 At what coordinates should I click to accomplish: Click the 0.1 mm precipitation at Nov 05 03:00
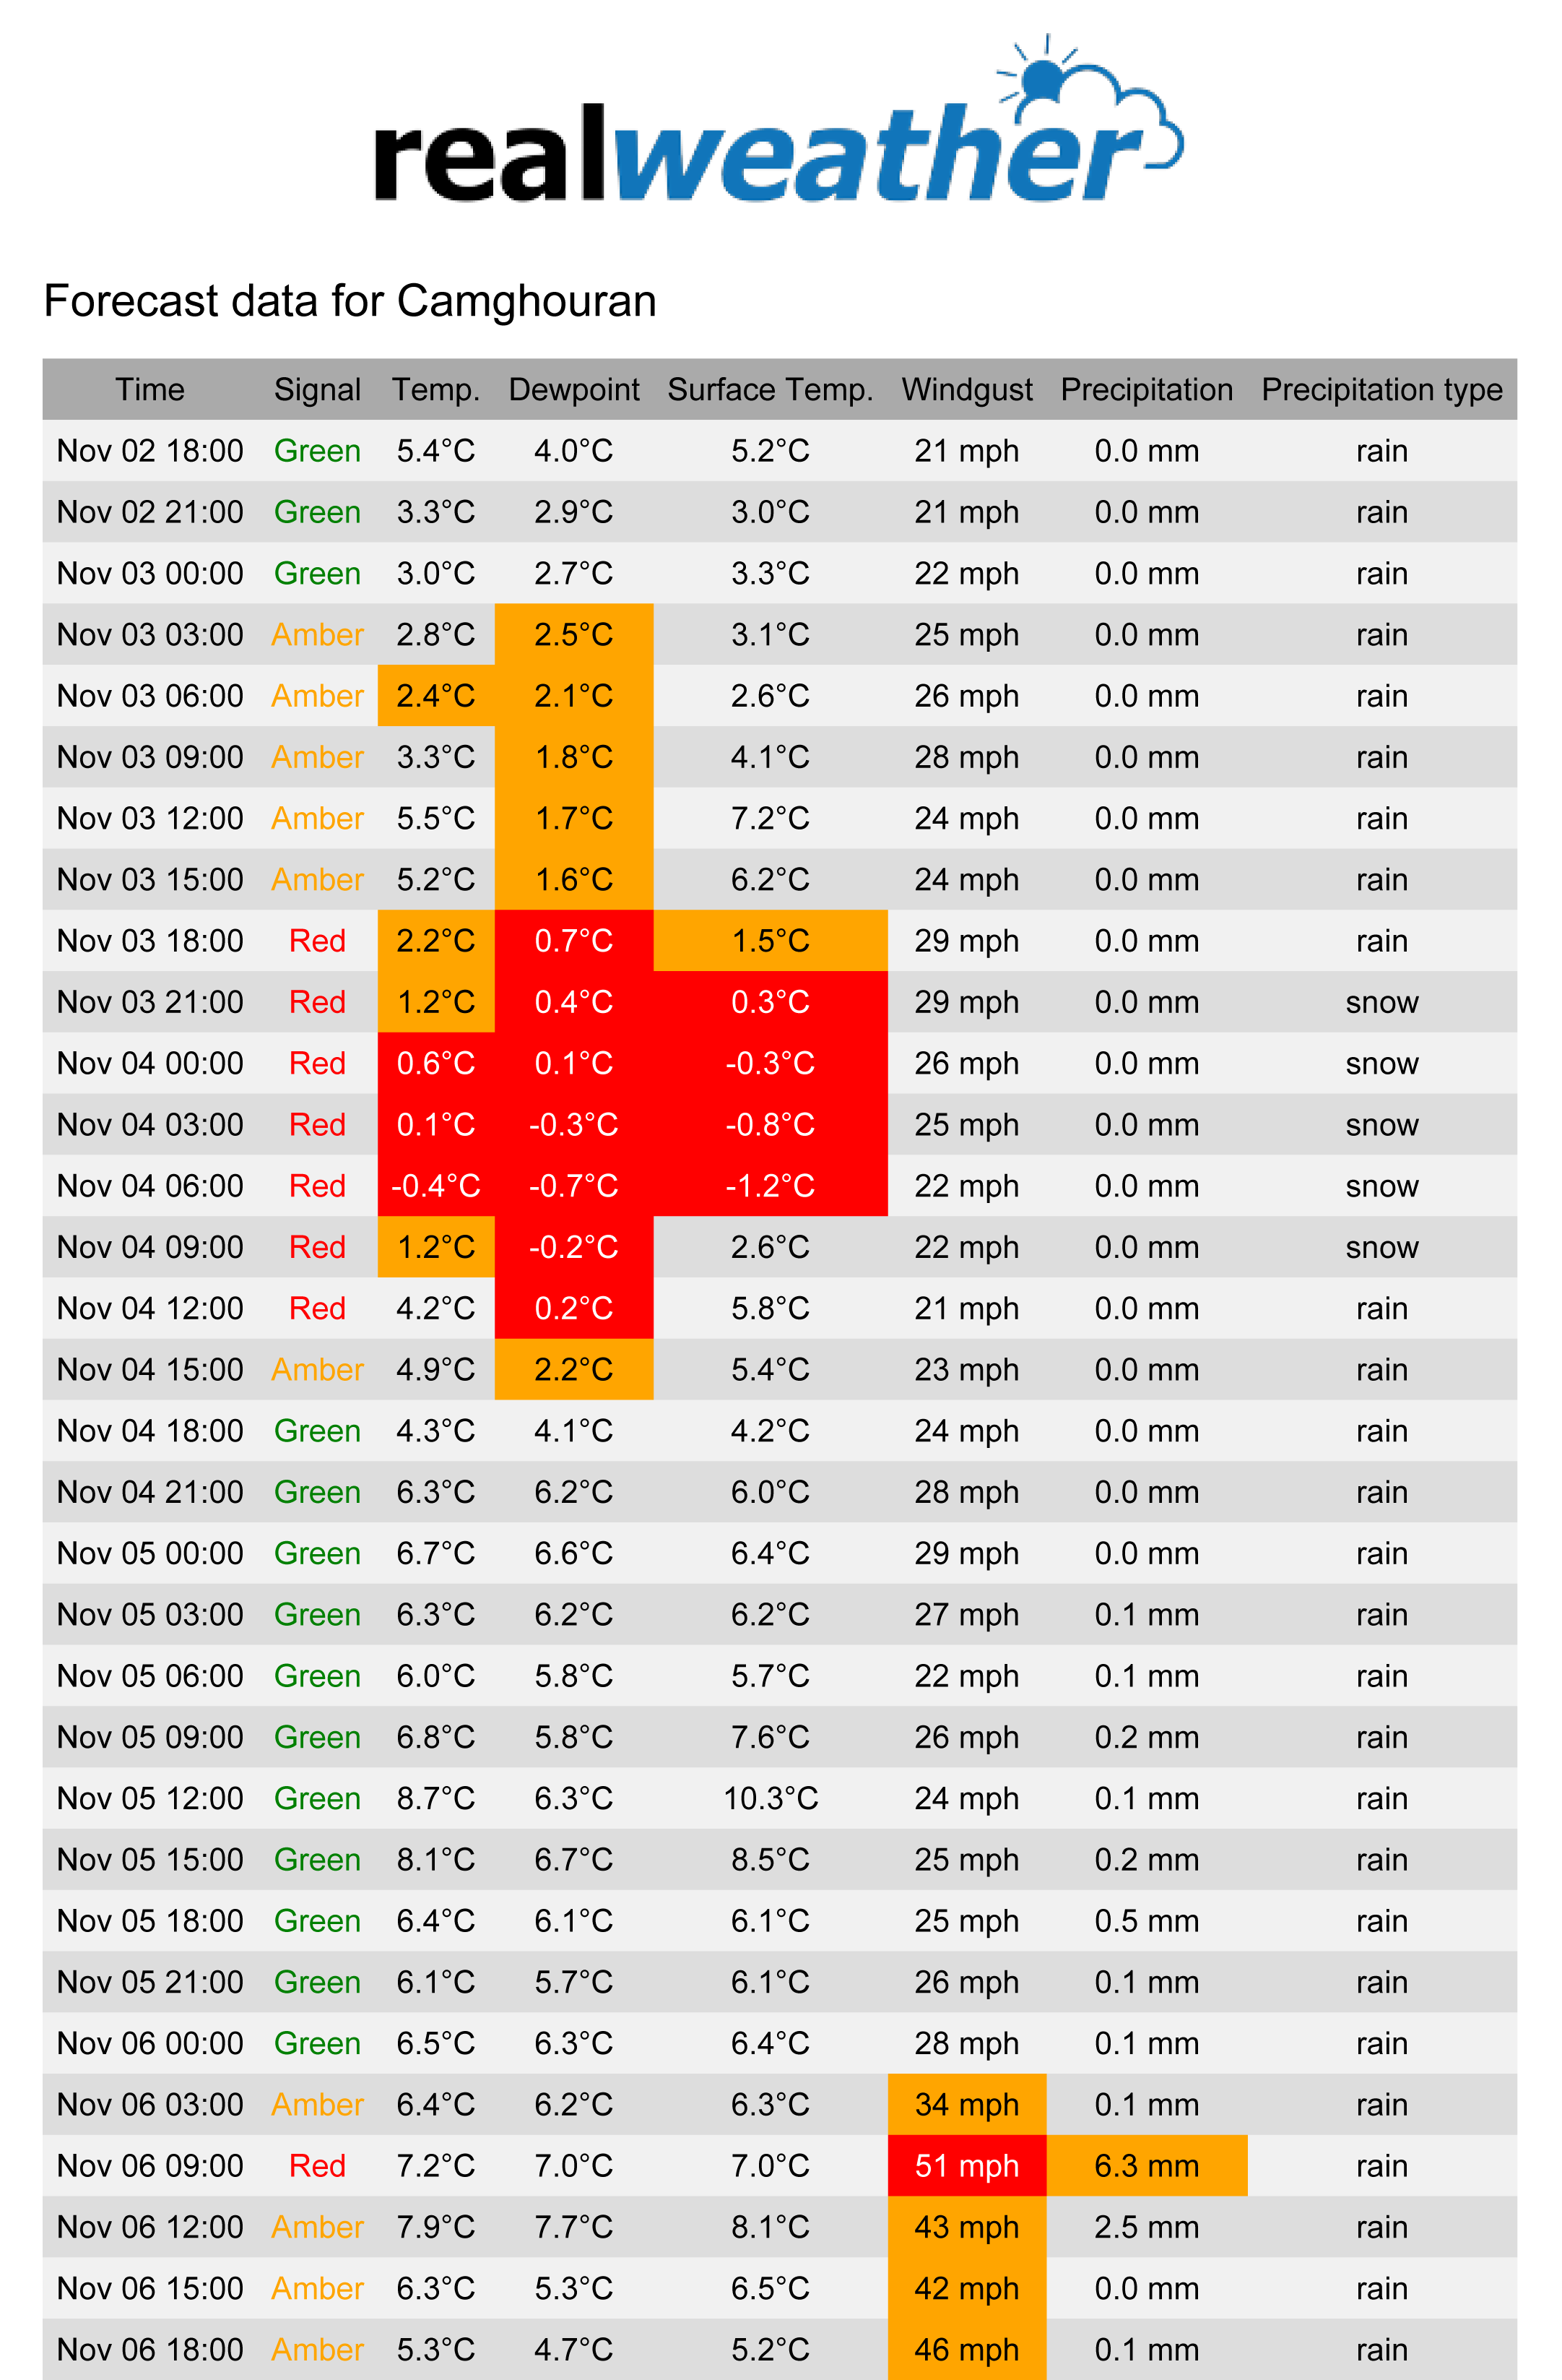tap(1147, 1614)
